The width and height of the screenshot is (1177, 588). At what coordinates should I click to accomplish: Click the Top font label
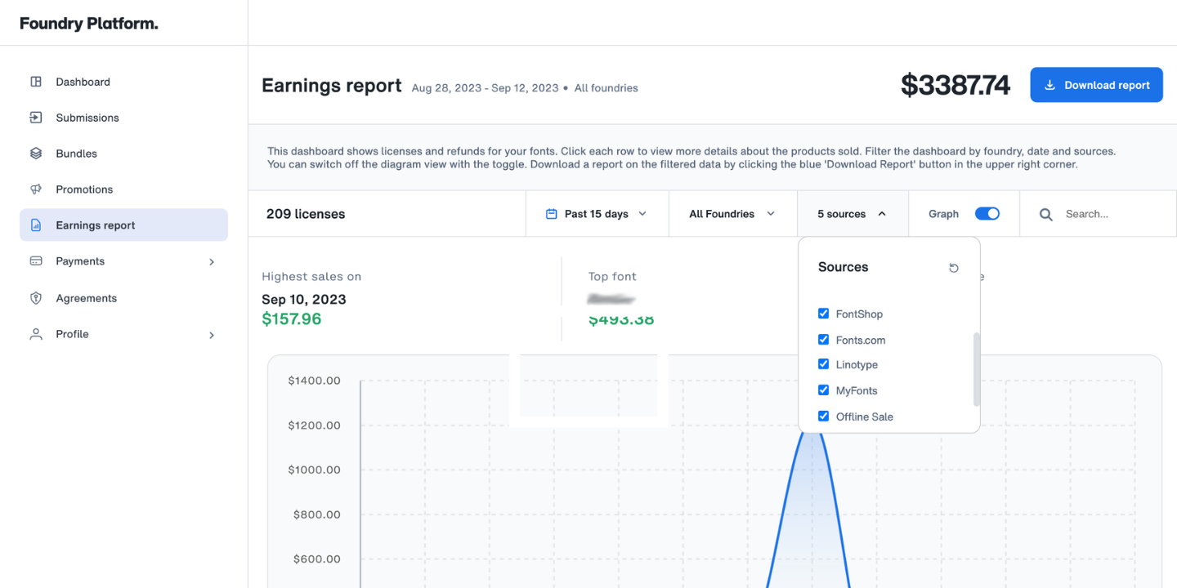pos(612,276)
